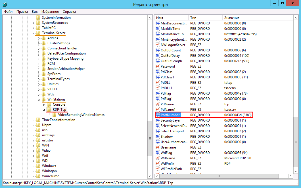Viewport: 301px width, 188px height.
Task: Click the SecurityLayer DWORD value icon
Action: [x=158, y=120]
